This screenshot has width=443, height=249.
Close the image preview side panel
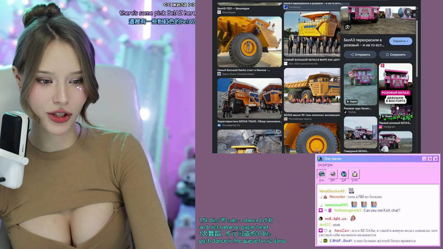tap(408, 12)
